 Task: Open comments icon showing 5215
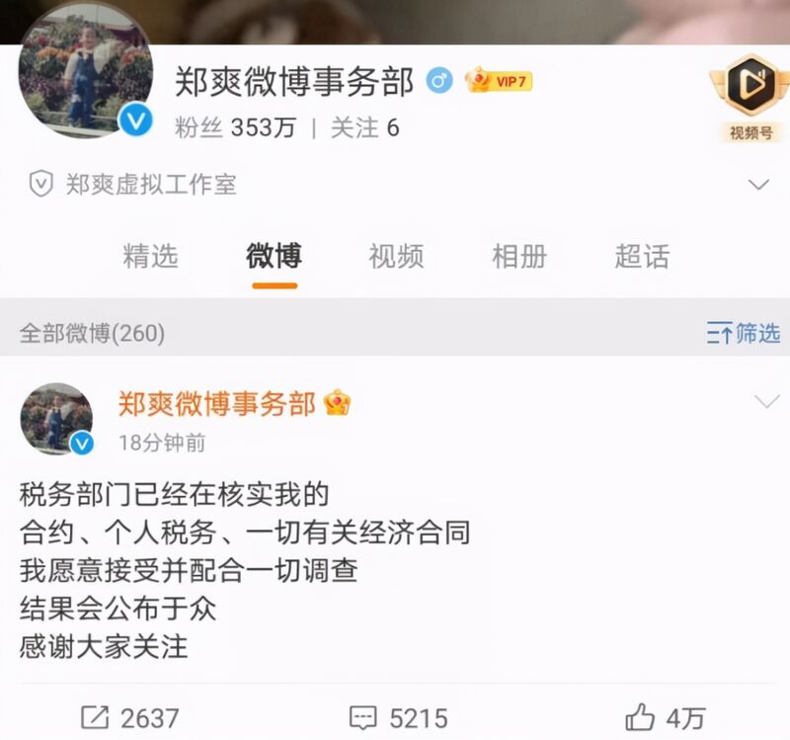point(362,718)
